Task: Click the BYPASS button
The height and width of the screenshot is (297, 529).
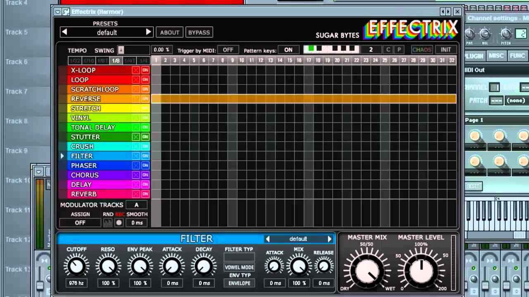Action: coord(199,32)
